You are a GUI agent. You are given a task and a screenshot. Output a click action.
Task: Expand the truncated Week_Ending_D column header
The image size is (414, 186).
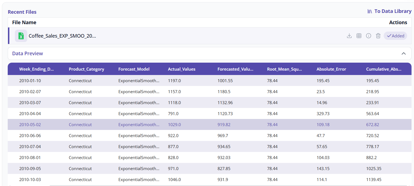click(x=36, y=69)
